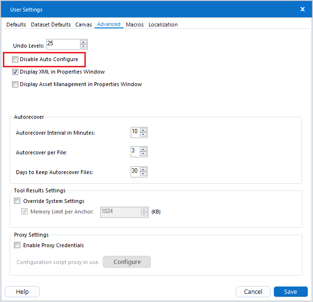This screenshot has width=313, height=302.
Task: Increase Days to Keep Autorecover Files
Action: [x=143, y=169]
